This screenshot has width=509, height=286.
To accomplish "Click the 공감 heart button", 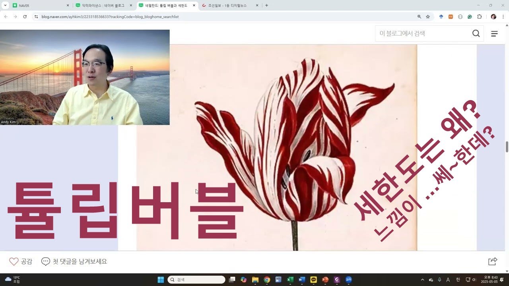I will tap(21, 261).
